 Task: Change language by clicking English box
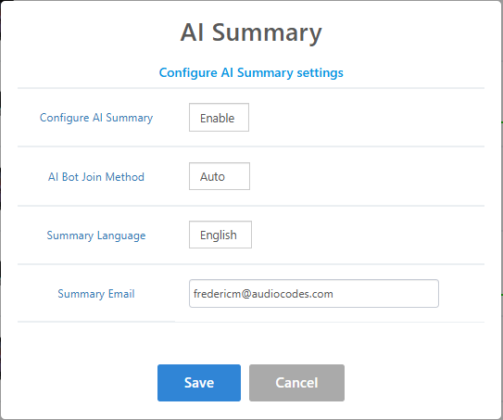(220, 235)
